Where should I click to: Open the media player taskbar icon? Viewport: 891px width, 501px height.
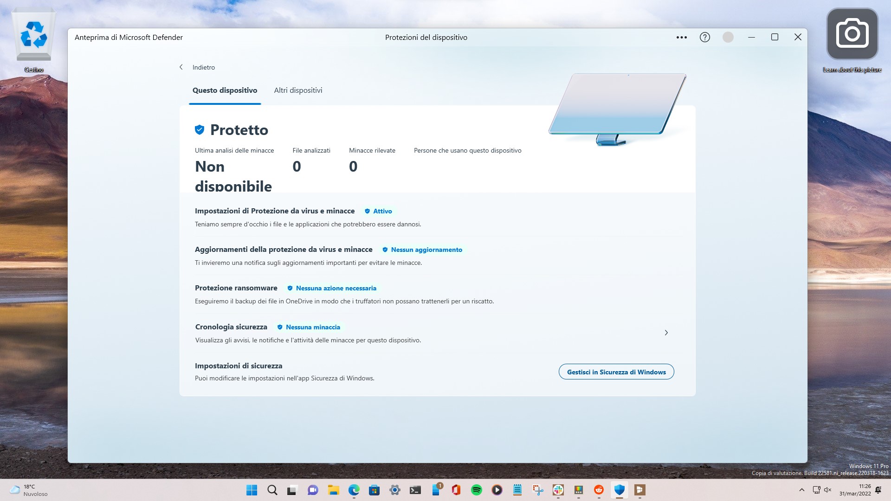tap(497, 490)
